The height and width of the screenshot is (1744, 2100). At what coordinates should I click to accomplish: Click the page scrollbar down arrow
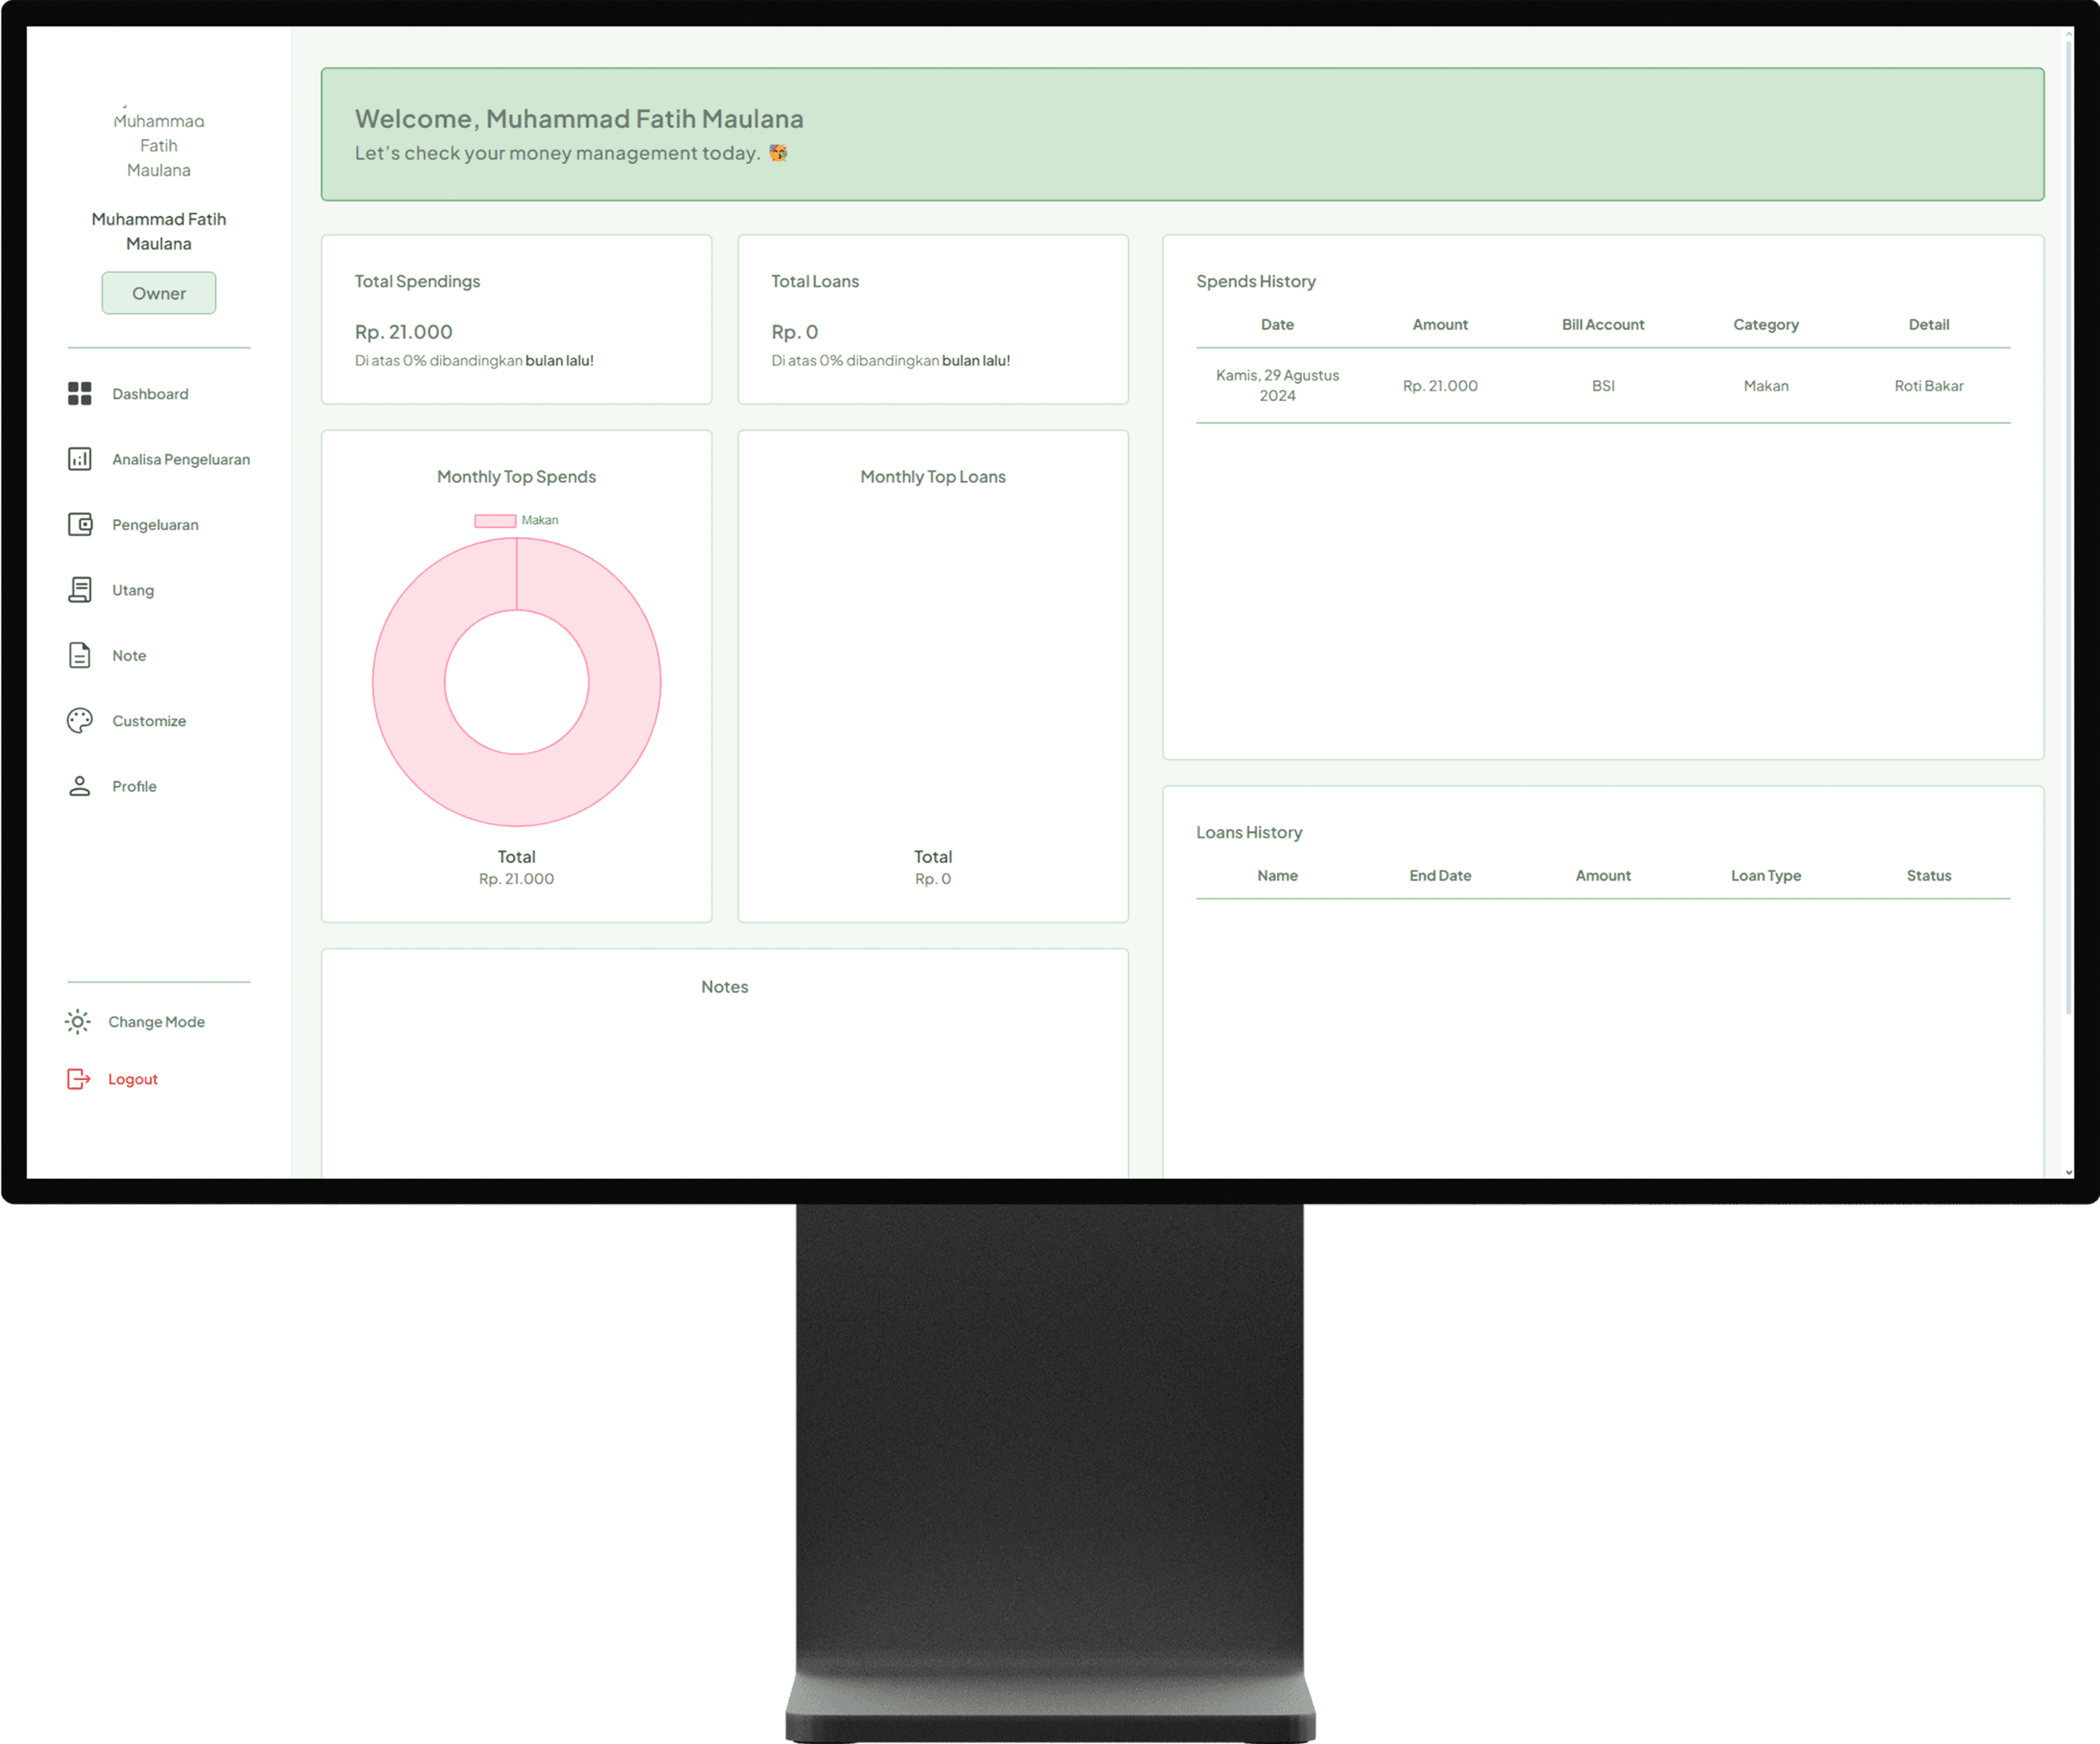coord(2068,1172)
